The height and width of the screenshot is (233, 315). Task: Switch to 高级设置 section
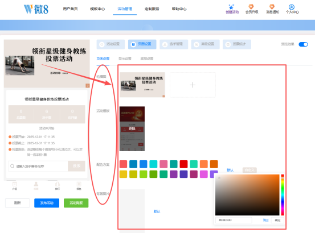coord(205,44)
